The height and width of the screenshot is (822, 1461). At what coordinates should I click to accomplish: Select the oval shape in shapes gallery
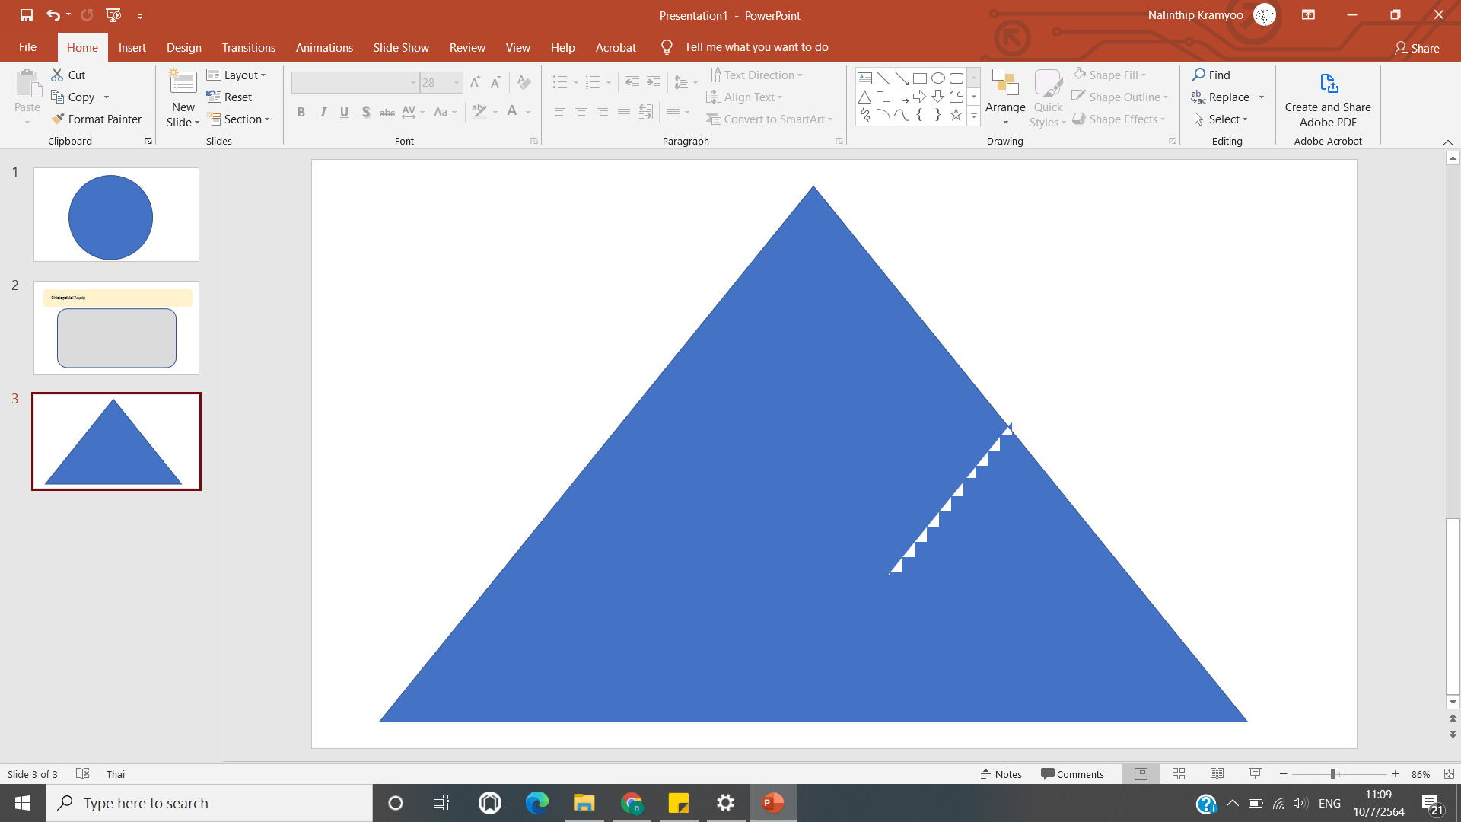pos(937,78)
